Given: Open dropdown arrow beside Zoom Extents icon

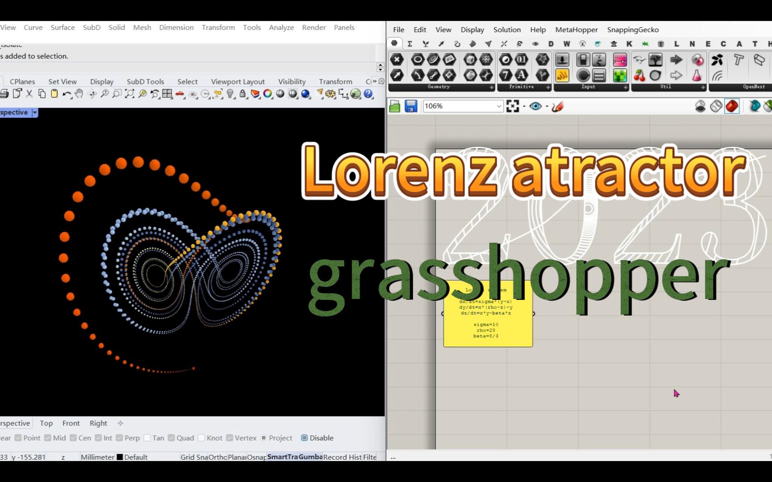Looking at the screenshot, I should point(524,106).
